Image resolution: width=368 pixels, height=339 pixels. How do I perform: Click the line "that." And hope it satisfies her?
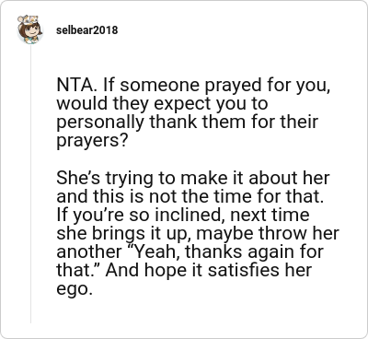click(184, 271)
